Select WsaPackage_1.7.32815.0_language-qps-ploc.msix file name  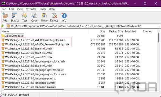(x=34, y=70)
